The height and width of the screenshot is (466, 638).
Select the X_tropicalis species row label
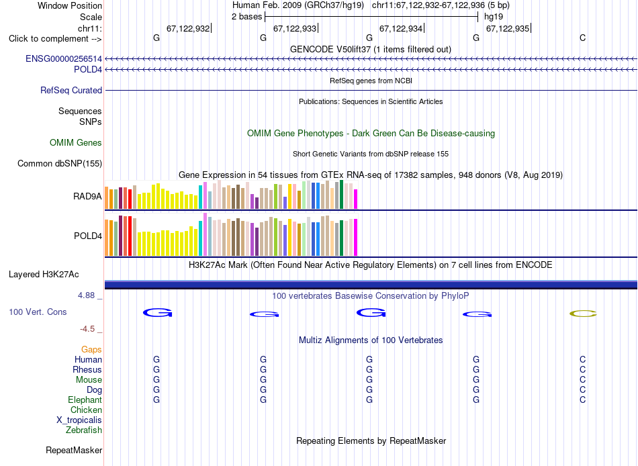click(79, 420)
